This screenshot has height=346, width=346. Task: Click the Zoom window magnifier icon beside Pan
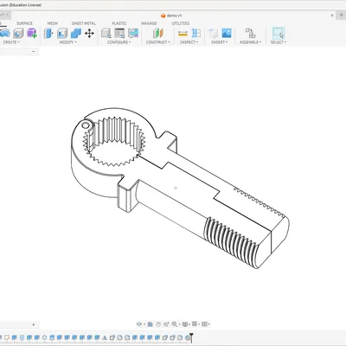tap(166, 324)
